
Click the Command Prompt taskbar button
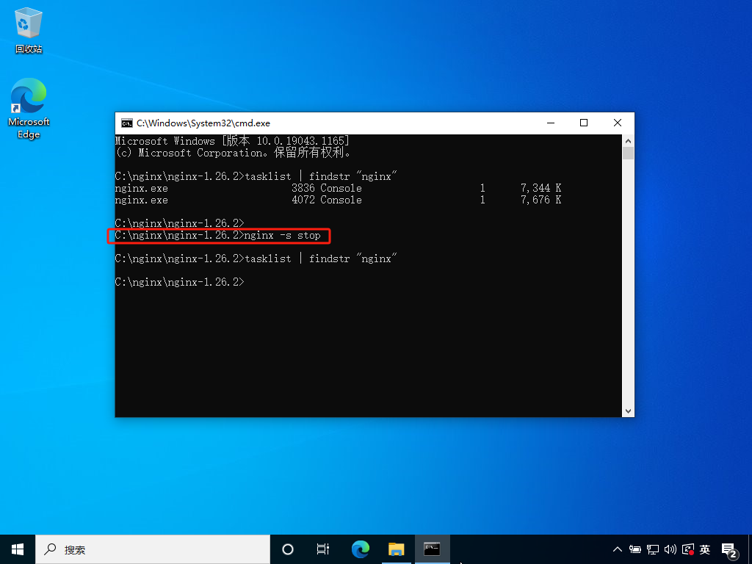432,549
